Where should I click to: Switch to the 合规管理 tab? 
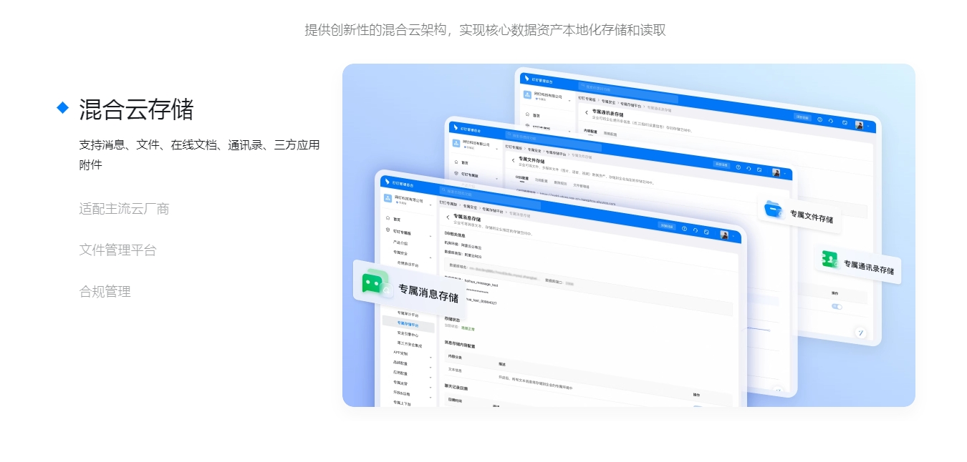pos(105,292)
